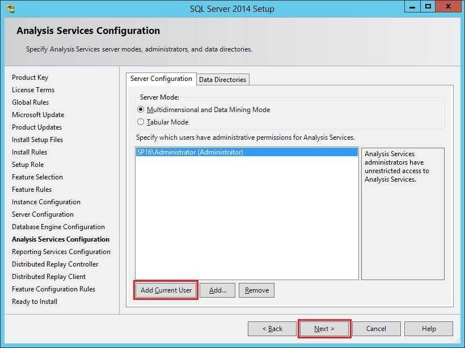
Task: Click Server Configuration step in sidebar
Action: point(43,214)
